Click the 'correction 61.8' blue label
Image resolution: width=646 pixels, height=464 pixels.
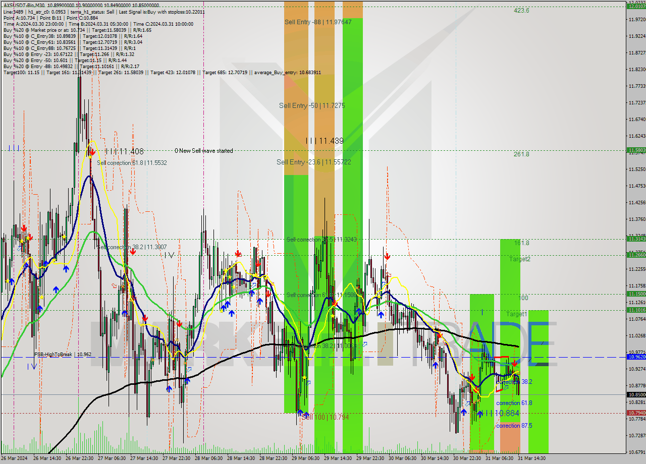pyautogui.click(x=514, y=403)
